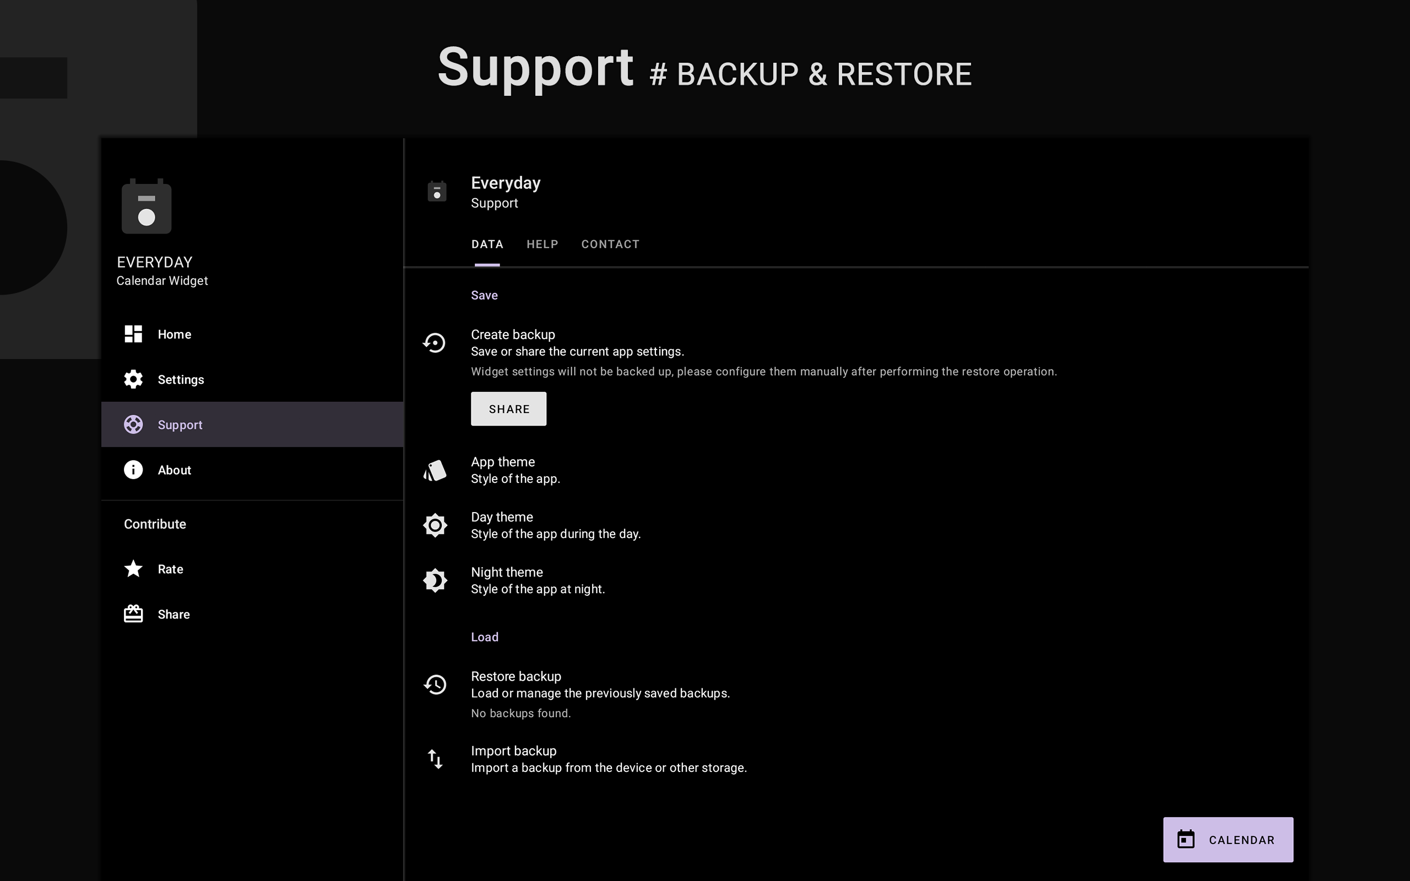Screen dimensions: 1410x881
Task: Click the App theme palette icon
Action: coord(435,470)
